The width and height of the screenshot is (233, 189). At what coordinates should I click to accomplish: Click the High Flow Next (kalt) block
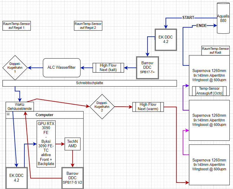tap(108, 68)
